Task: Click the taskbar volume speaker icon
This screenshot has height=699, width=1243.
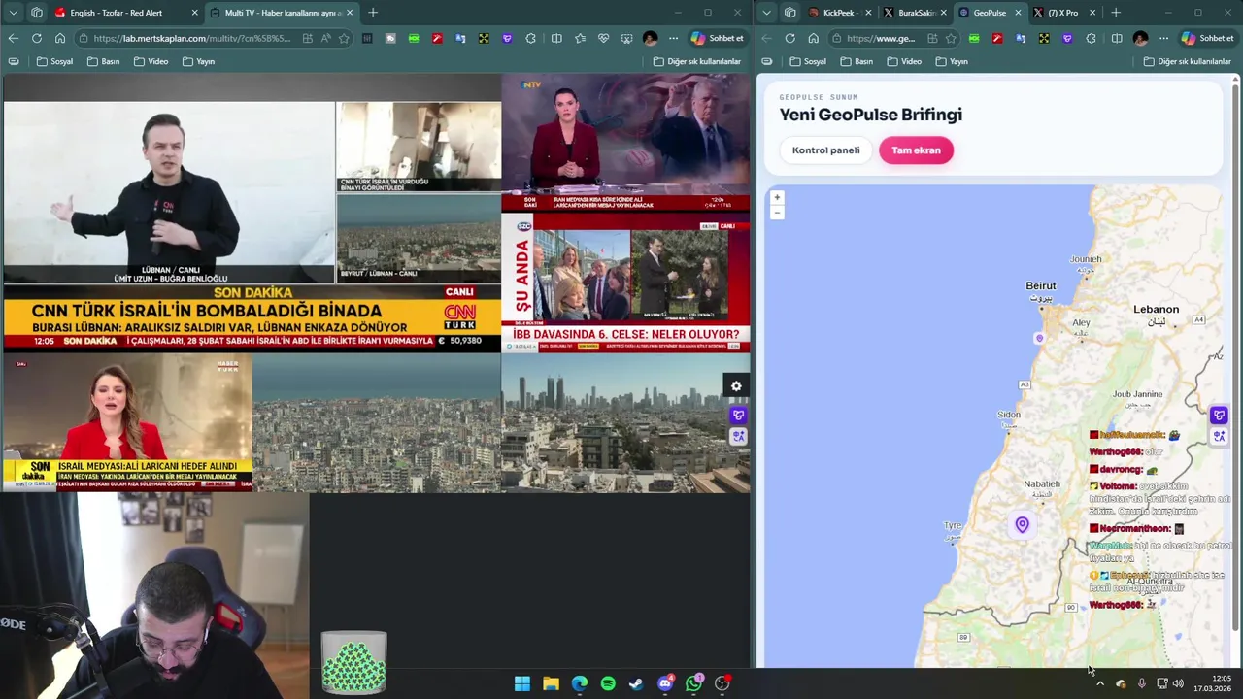Action: [x=1178, y=683]
